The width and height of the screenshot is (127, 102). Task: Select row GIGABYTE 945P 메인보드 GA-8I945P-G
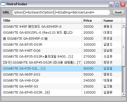[61, 27]
